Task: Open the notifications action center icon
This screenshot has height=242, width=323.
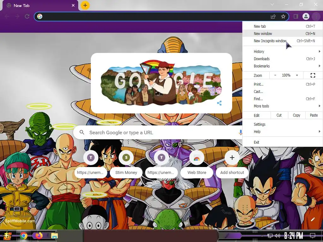Action: coord(313,236)
